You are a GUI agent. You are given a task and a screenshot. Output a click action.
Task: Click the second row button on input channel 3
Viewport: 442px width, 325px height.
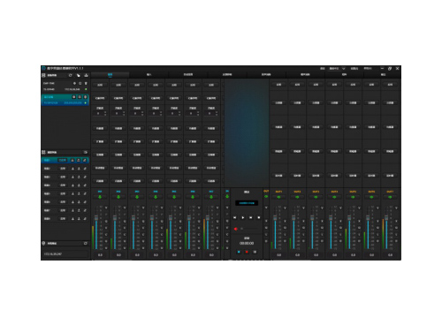(137, 98)
